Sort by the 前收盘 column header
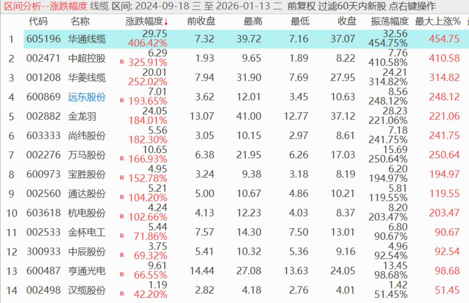Screen dimensions: 469x303 201,22
